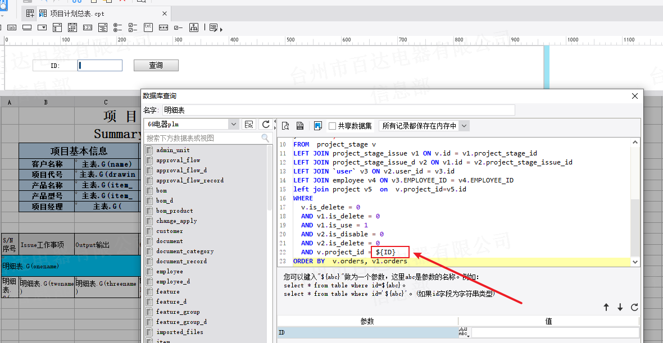
Task: Click the table search input field
Action: click(202, 138)
